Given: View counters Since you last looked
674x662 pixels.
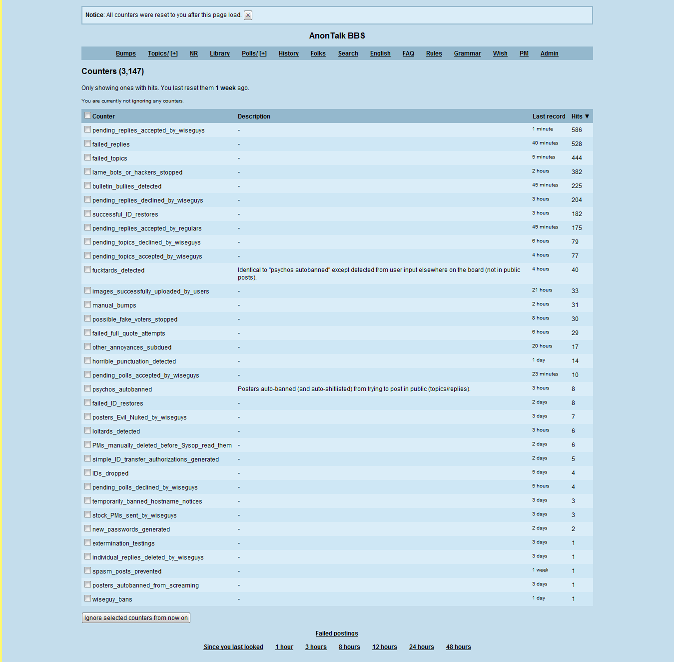Looking at the screenshot, I should point(233,647).
